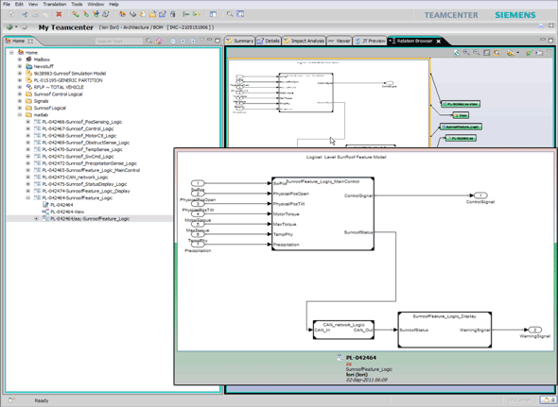Viewport: 558px width, 407px height.
Task: Click zoom-to-selection icon in Relation Browser toolbar
Action: pos(497,53)
